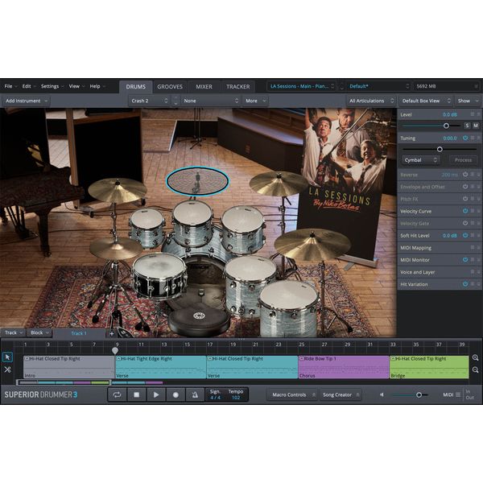
Task: Click the snare drum on the kit
Action: click(159, 275)
